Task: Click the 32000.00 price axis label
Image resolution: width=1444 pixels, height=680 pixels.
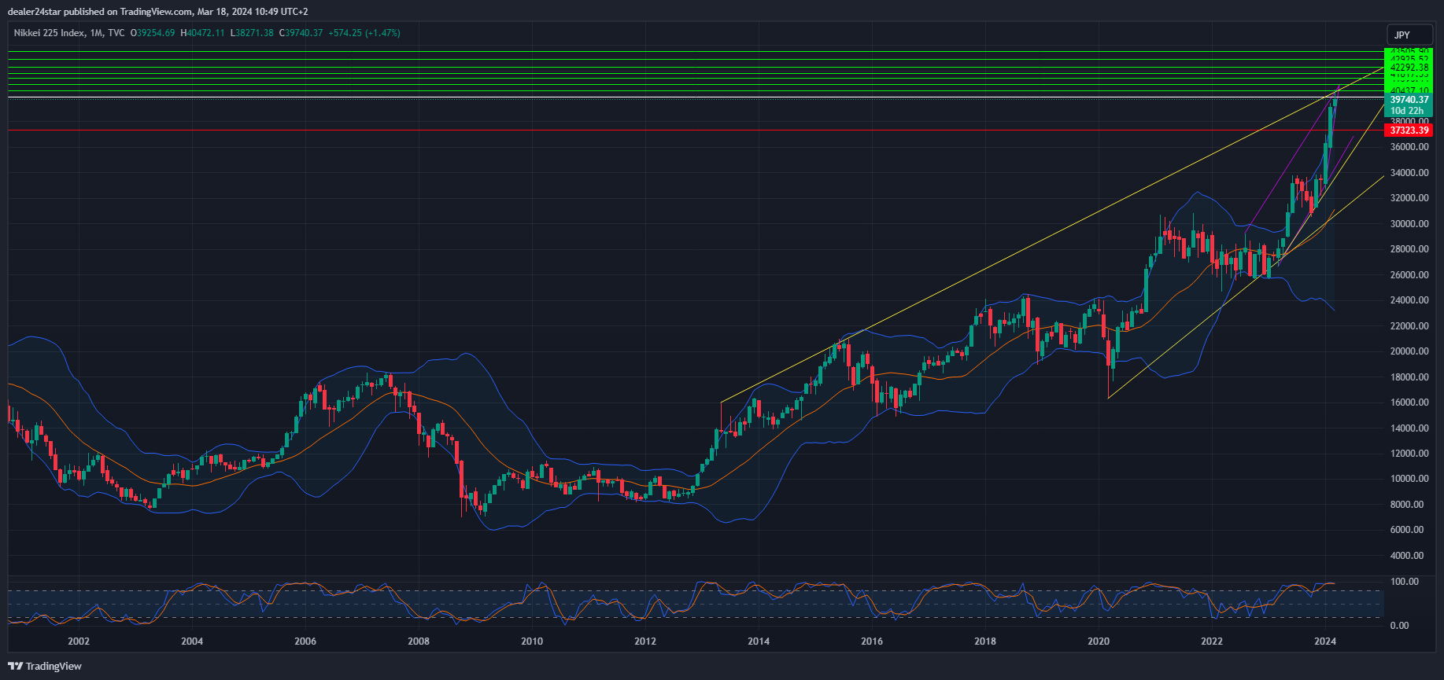Action: tap(1409, 198)
